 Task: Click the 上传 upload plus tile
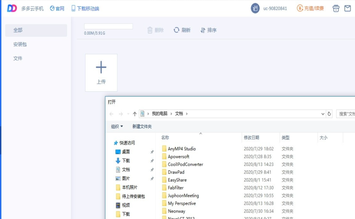point(101,73)
